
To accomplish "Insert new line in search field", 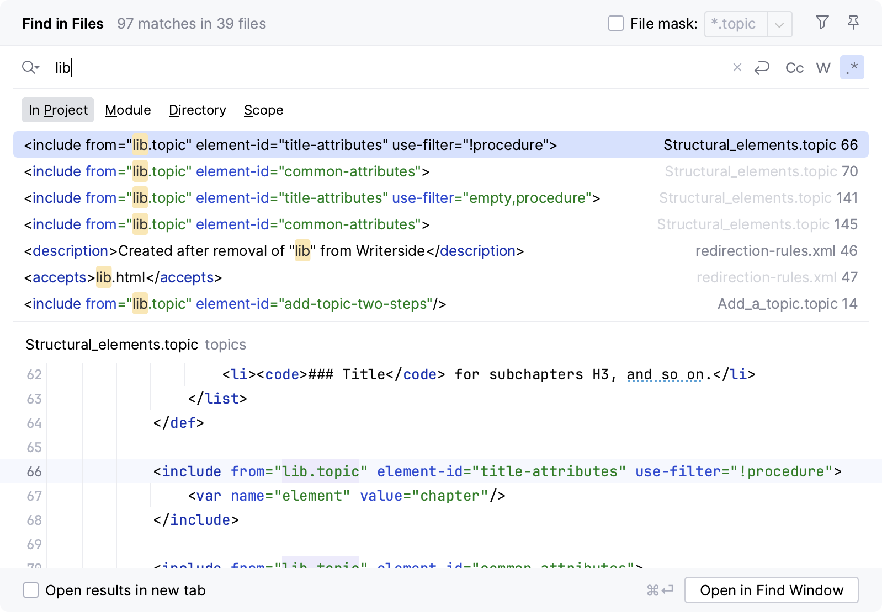I will [x=762, y=68].
